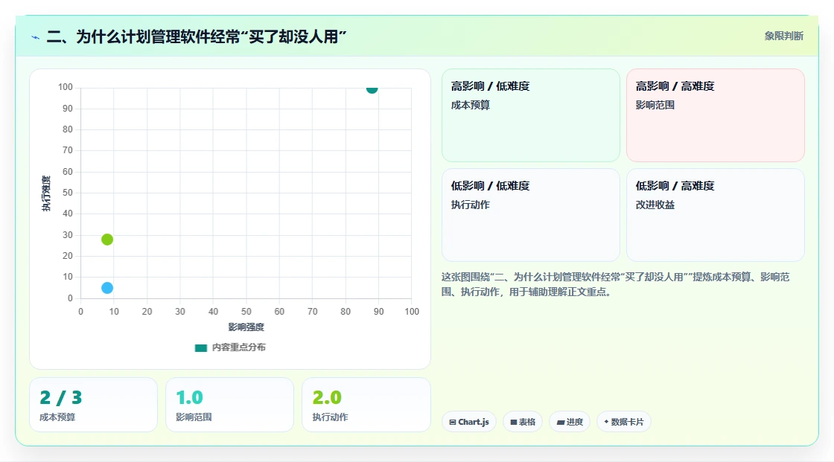The image size is (834, 462).
Task: Click the lightning icon beside section title
Action: pyautogui.click(x=36, y=37)
